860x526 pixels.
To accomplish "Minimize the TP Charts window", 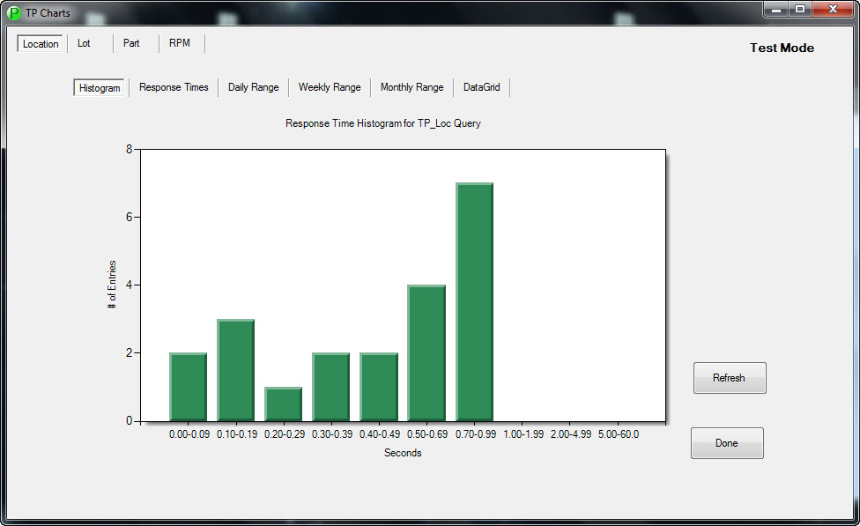I will point(776,10).
